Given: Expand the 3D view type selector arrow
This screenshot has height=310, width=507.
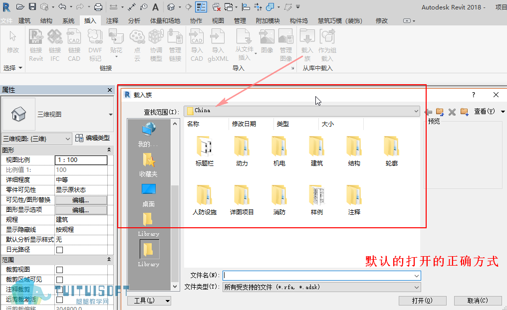Looking at the screenshot, I should (x=111, y=115).
